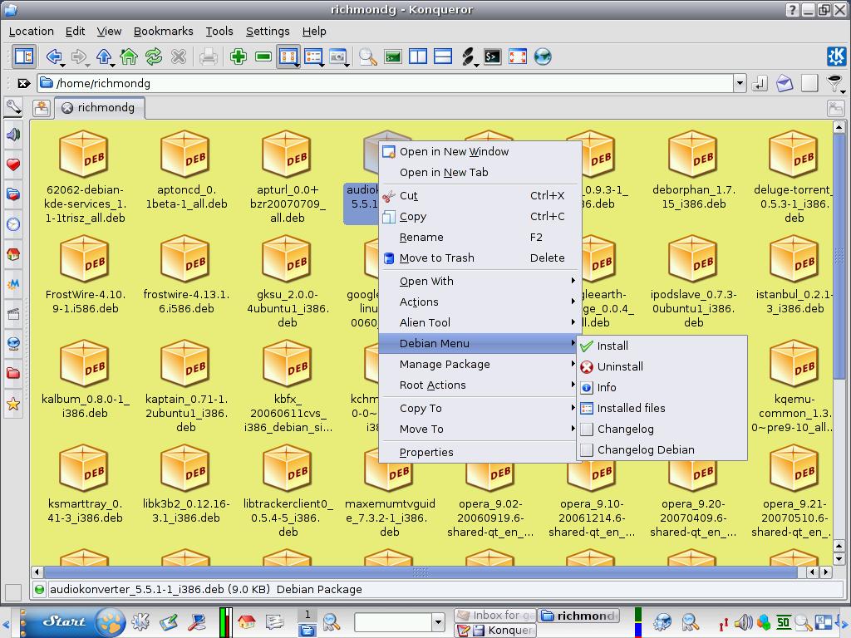Click richmondg taskbar window button
The image size is (851, 638).
point(579,616)
